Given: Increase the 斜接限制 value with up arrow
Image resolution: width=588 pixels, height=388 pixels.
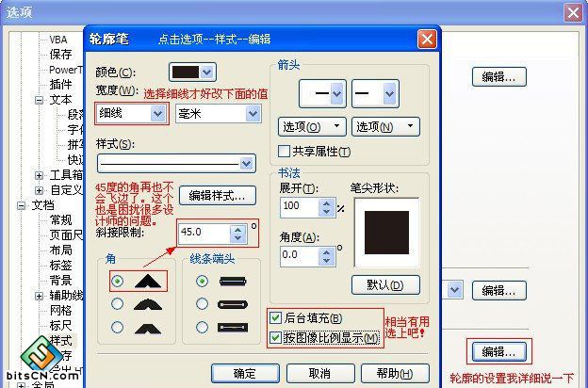Looking at the screenshot, I should coord(237,229).
